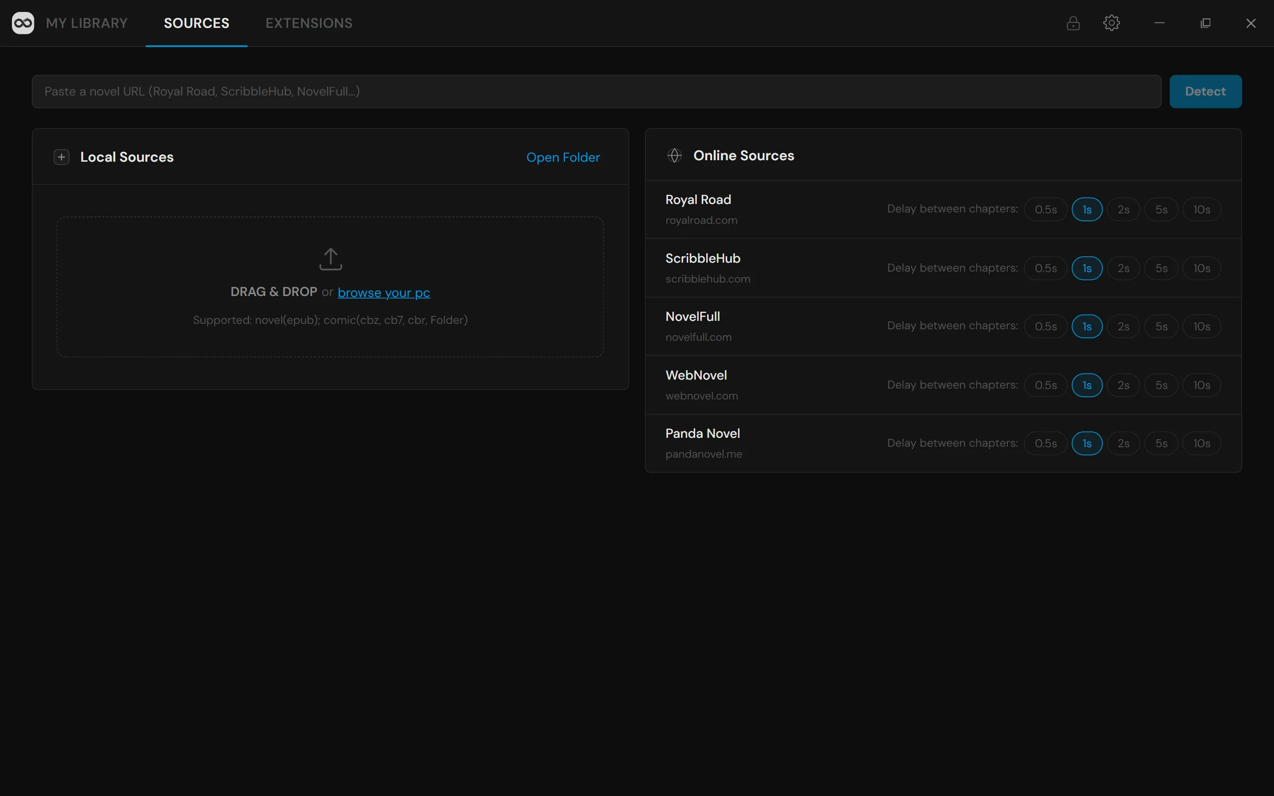The width and height of the screenshot is (1274, 796).
Task: Set WebNovel delay to 2s
Action: [x=1123, y=386]
